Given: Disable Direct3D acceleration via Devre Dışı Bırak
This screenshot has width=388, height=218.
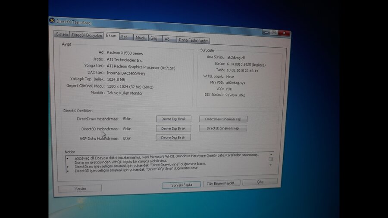Looking at the screenshot, I should click(173, 129).
